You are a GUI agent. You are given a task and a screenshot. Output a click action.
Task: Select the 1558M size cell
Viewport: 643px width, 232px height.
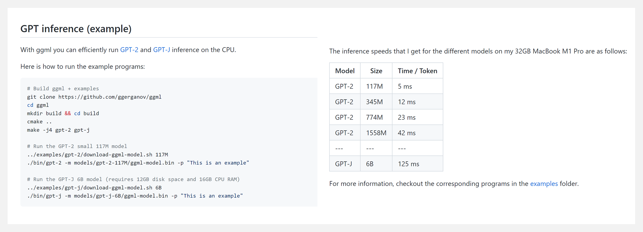click(376, 133)
